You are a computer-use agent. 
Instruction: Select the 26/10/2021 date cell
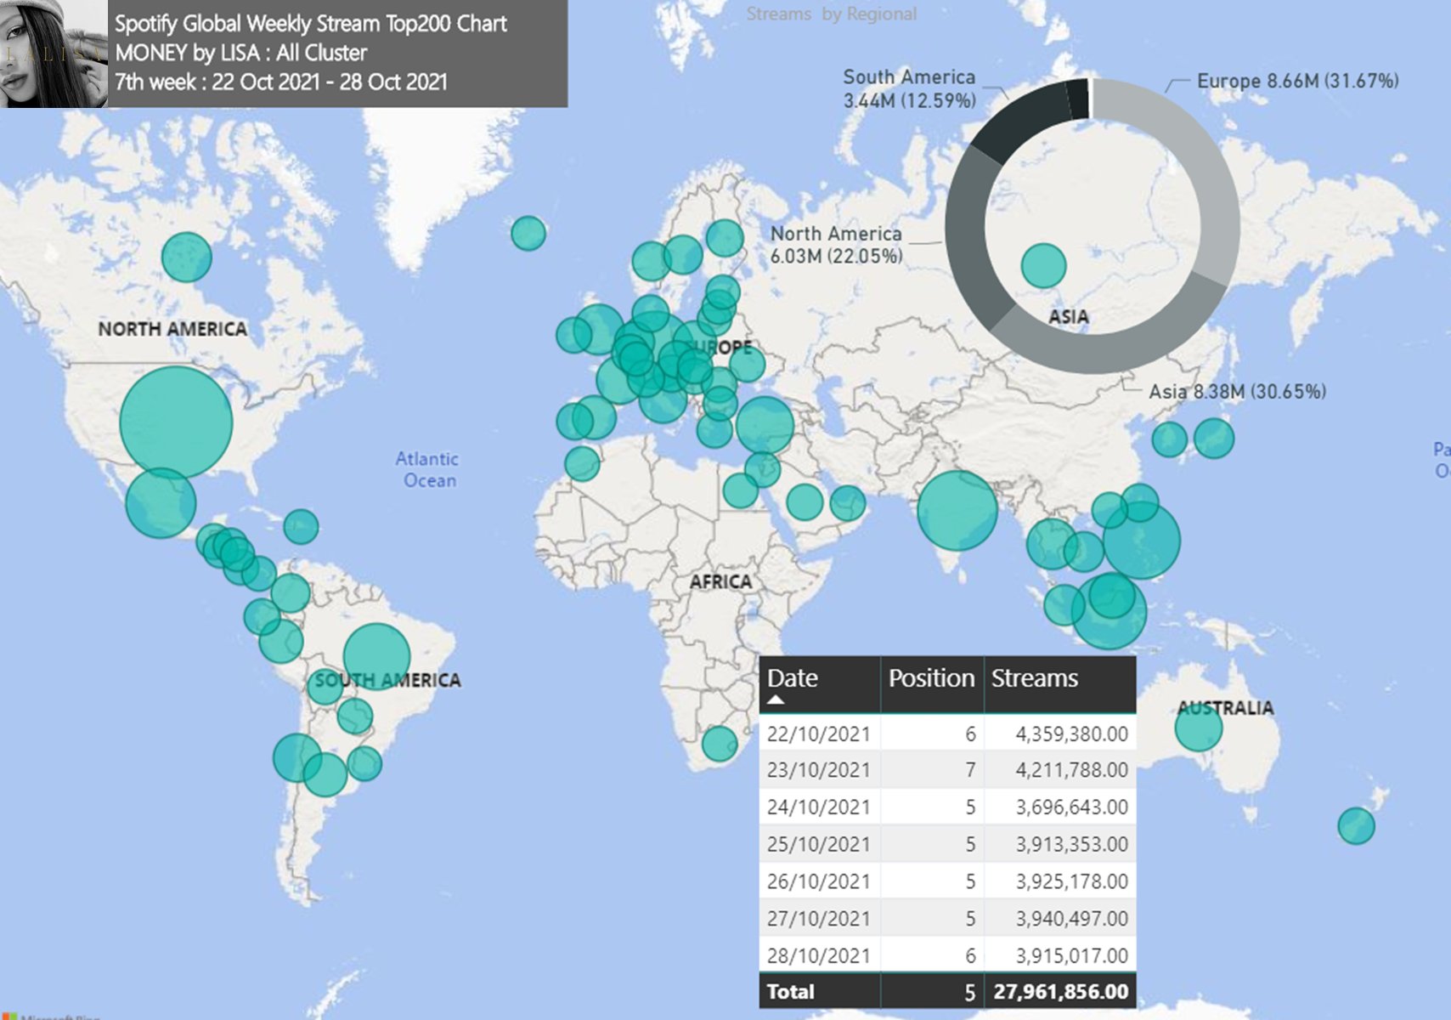(x=819, y=881)
